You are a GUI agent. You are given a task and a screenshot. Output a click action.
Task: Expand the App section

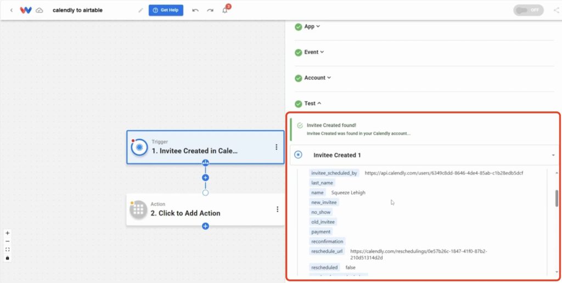[x=312, y=26]
